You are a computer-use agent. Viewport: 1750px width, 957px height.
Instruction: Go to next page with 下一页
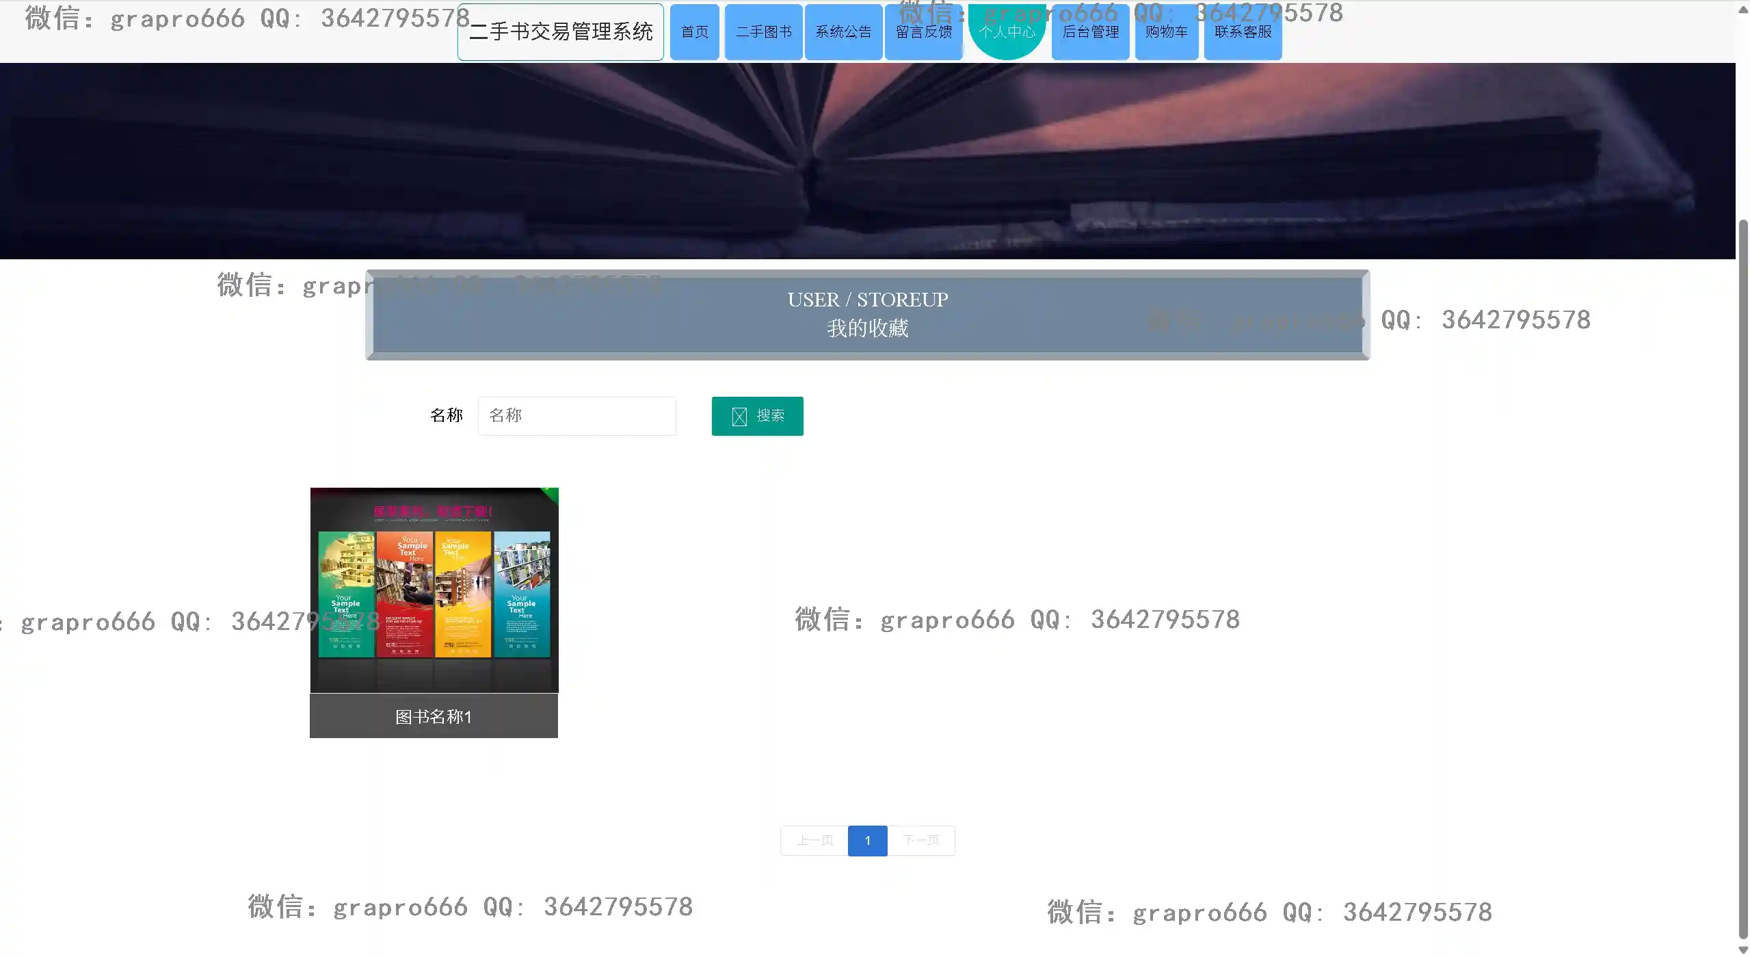(920, 840)
